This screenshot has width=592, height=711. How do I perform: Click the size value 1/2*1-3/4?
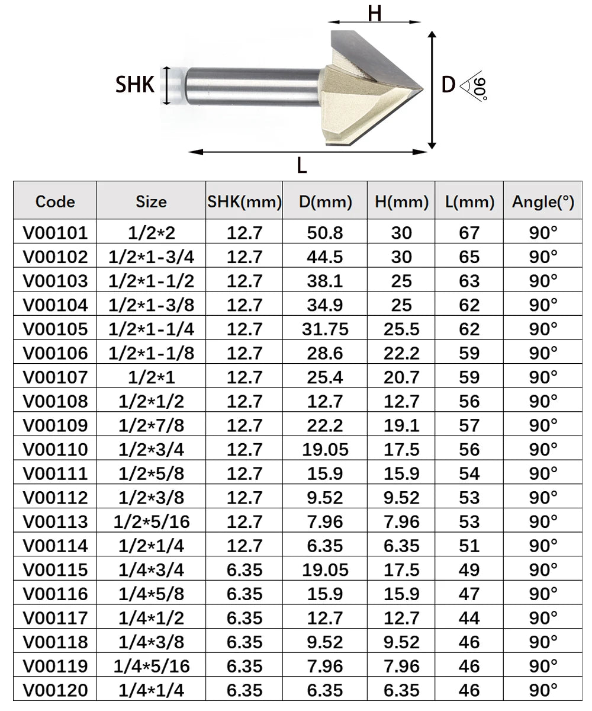[151, 257]
